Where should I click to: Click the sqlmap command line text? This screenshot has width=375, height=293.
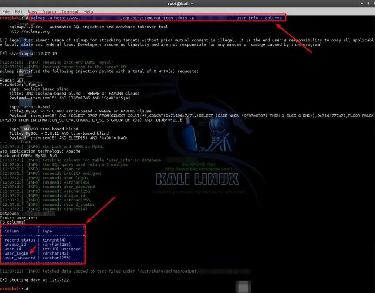156,18
